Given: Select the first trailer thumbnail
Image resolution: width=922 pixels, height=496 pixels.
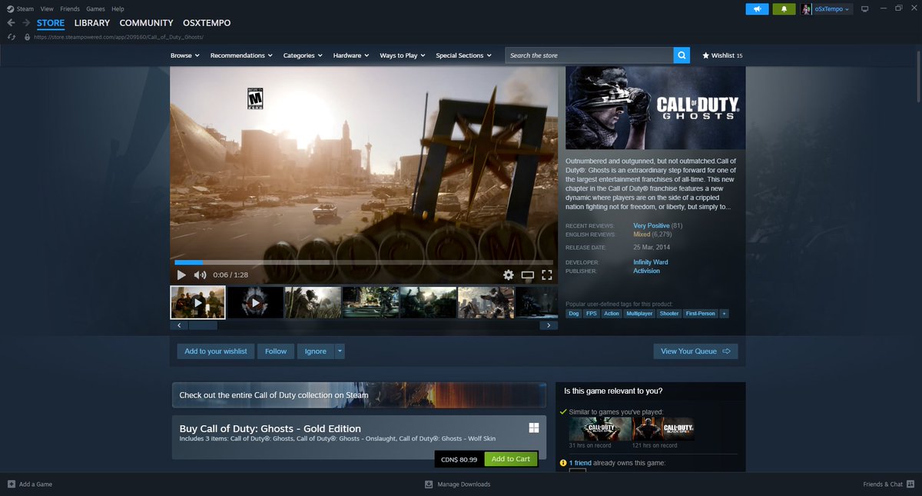Looking at the screenshot, I should 197,302.
